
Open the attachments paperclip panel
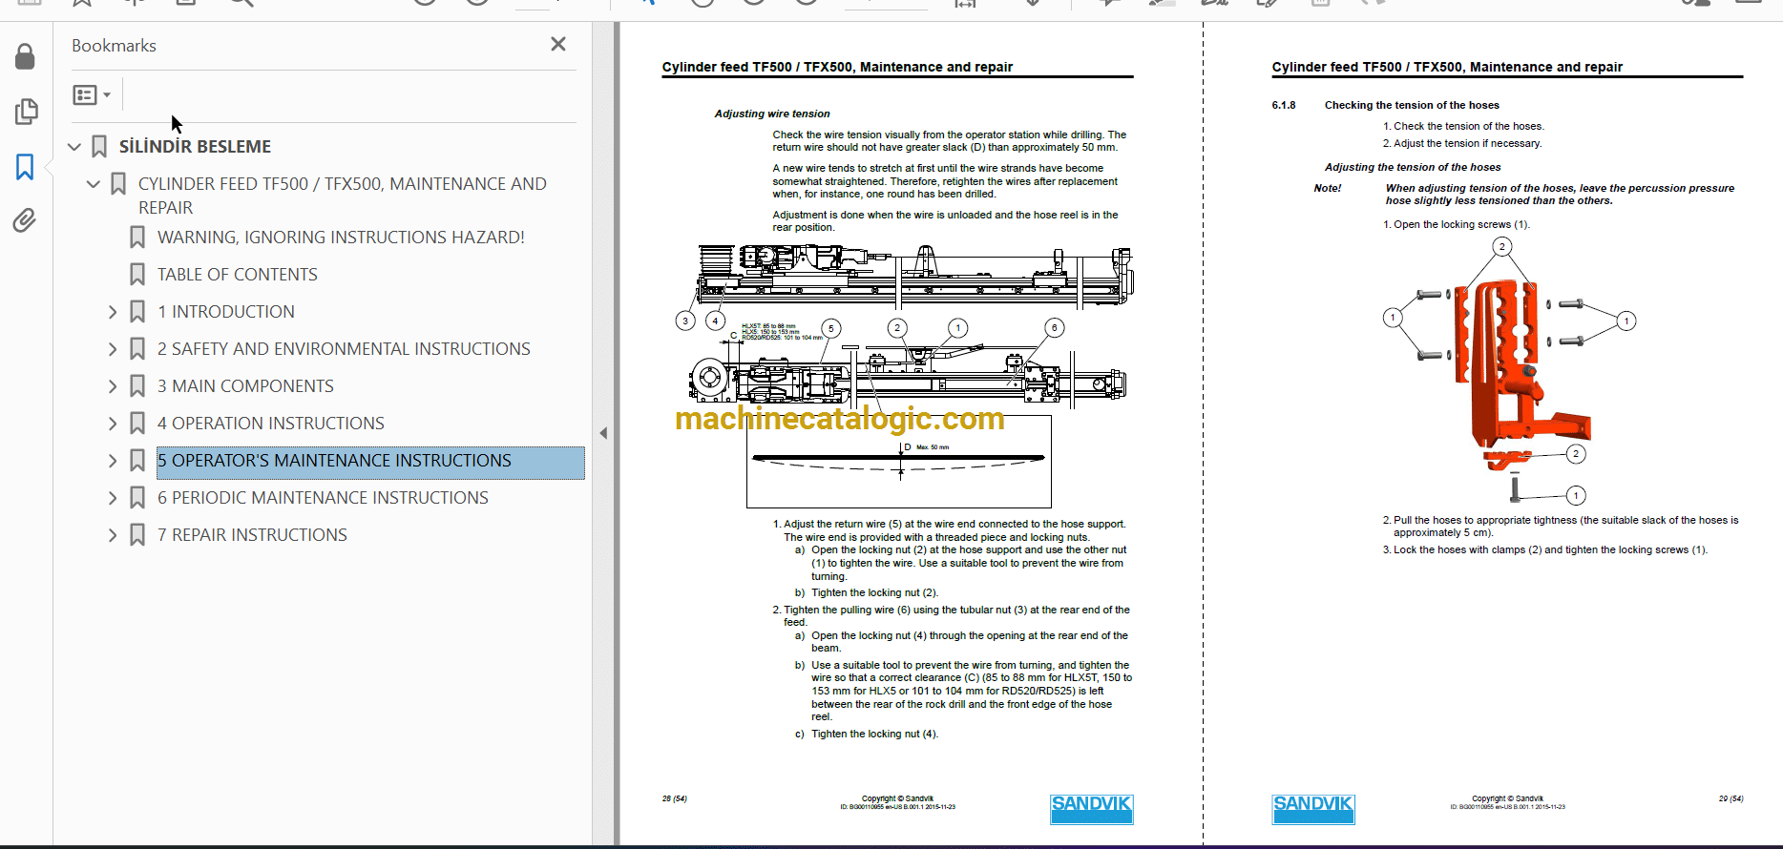[x=26, y=221]
